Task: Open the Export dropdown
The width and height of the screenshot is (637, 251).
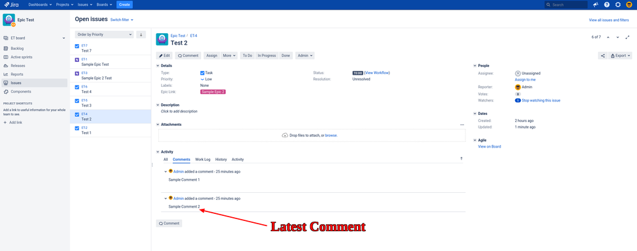Action: [x=620, y=56]
